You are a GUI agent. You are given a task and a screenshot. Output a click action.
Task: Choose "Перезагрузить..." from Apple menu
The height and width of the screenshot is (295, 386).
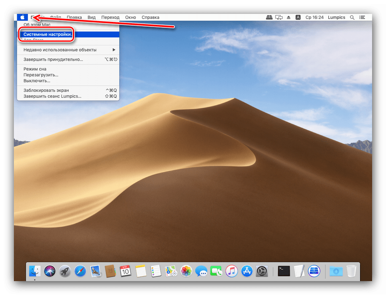coord(41,75)
